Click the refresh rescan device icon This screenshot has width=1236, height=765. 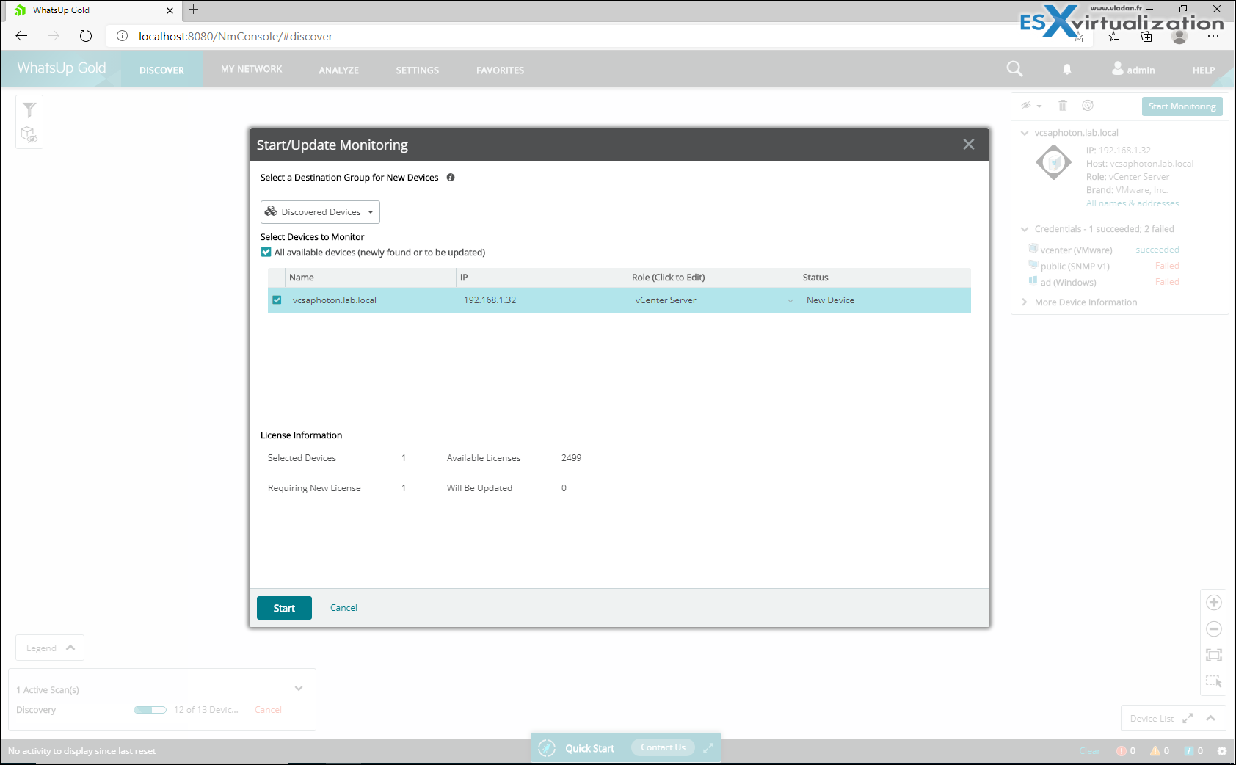coord(1088,106)
